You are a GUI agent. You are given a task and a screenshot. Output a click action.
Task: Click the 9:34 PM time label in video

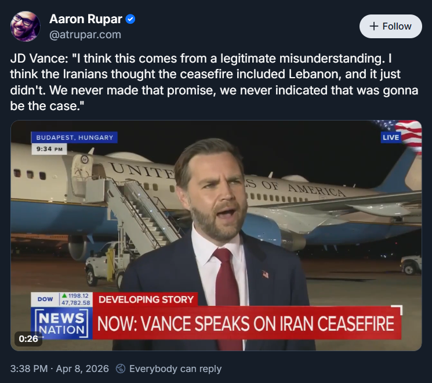click(49, 149)
